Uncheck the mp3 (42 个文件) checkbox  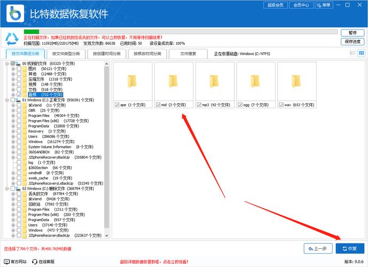tap(199, 105)
